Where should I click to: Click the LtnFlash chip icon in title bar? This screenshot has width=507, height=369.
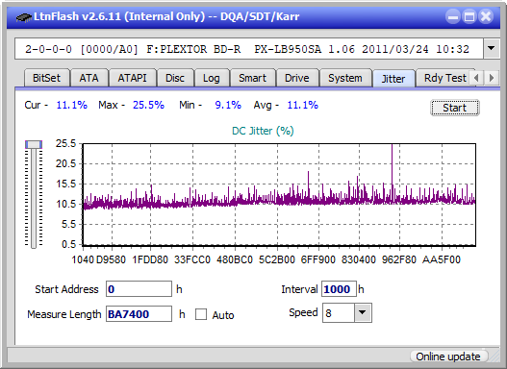pos(24,16)
